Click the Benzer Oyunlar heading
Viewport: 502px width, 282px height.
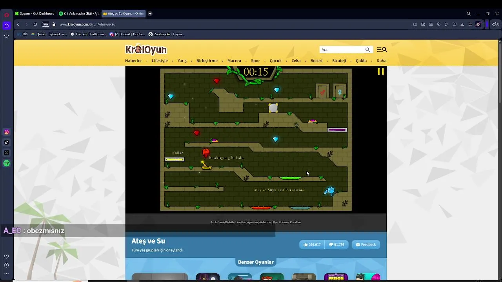click(x=256, y=262)
